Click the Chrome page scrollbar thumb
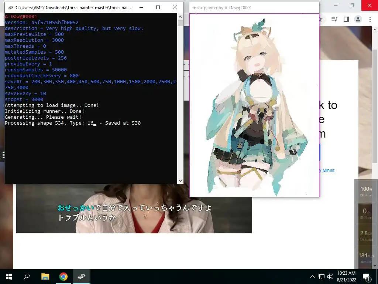 375,106
